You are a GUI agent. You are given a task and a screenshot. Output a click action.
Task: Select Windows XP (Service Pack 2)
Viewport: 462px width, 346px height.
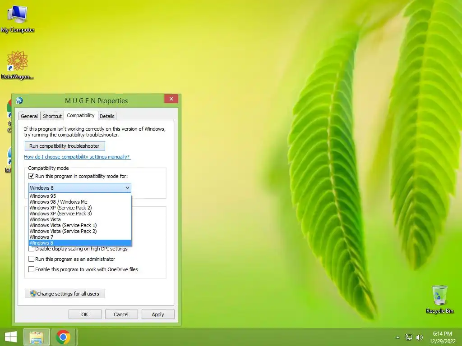(x=80, y=208)
